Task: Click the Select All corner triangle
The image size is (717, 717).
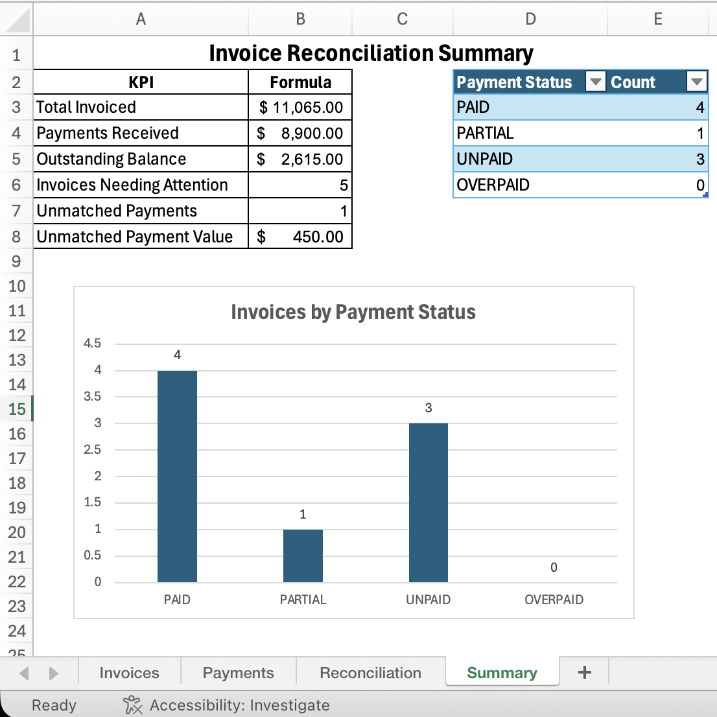Action: tap(17, 19)
